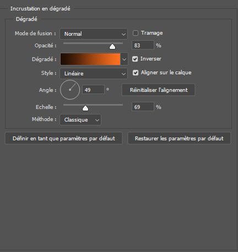Click the Opacité slider track
This screenshot has width=238, height=252.
[93, 43]
